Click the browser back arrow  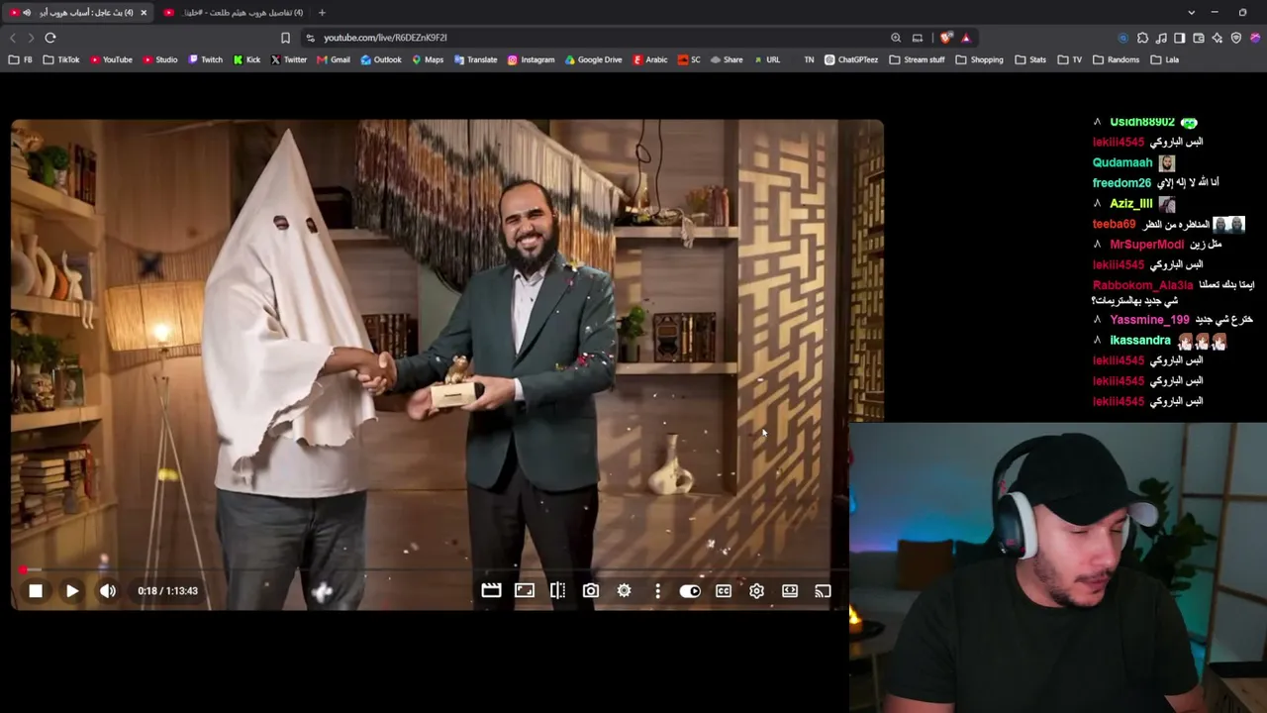13,38
